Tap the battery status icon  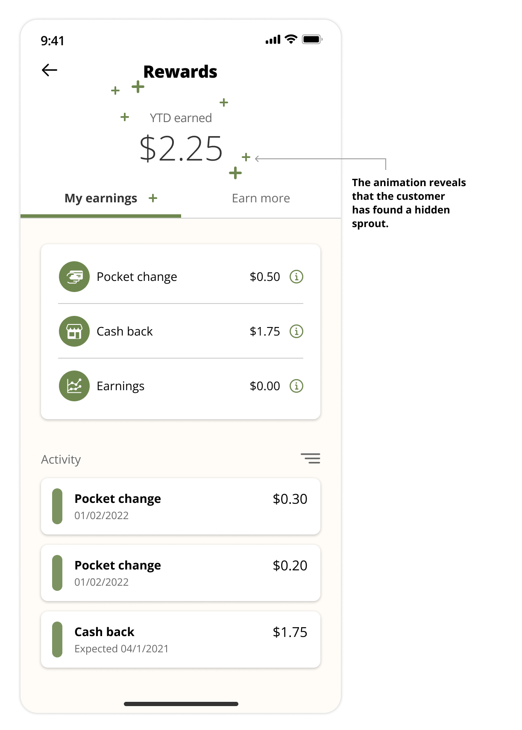pos(312,39)
